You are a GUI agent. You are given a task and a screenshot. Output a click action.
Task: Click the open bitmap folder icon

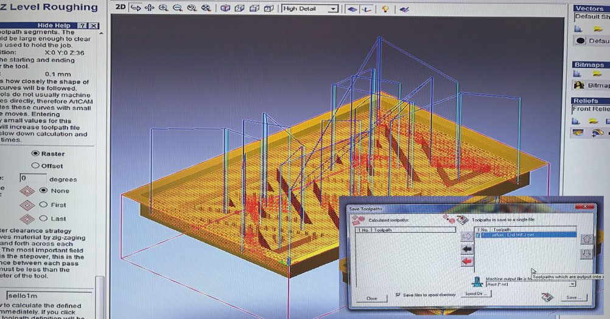point(597,74)
